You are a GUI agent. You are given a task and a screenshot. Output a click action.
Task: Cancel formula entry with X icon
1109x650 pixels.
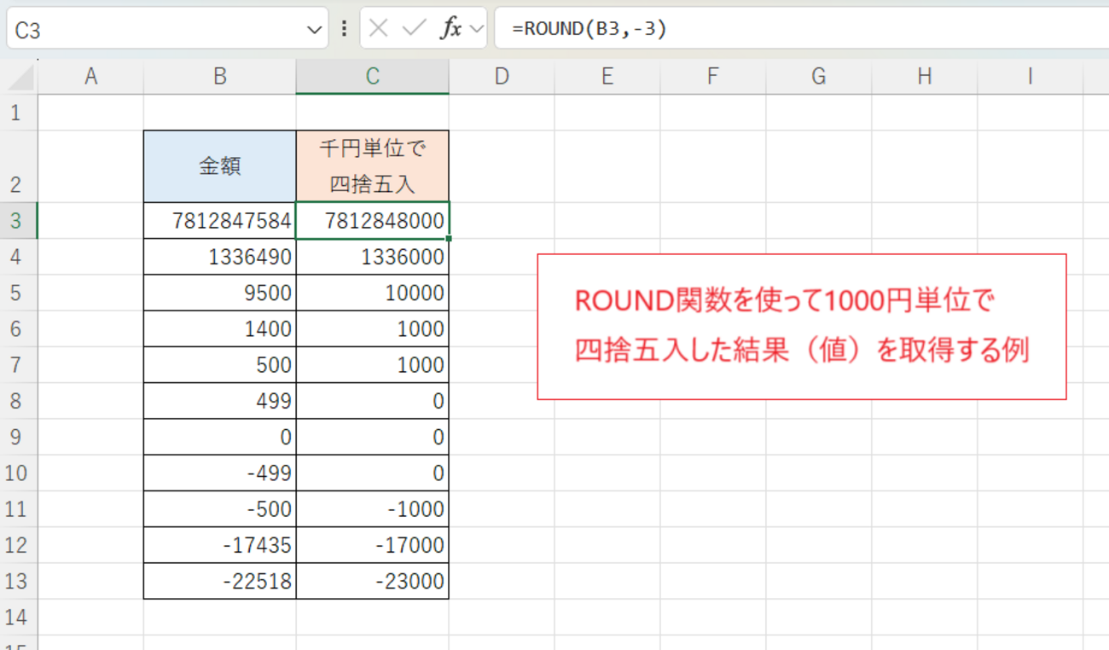click(x=379, y=29)
